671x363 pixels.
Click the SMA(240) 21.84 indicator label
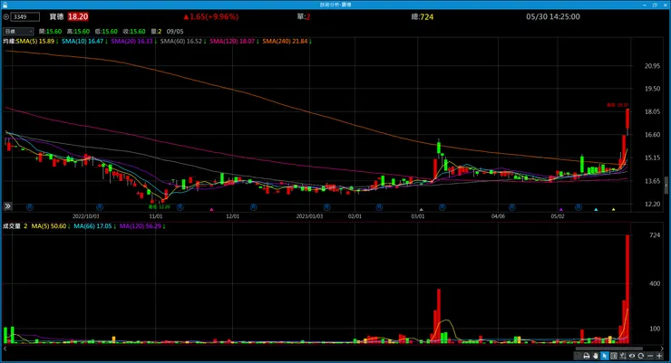coord(287,42)
